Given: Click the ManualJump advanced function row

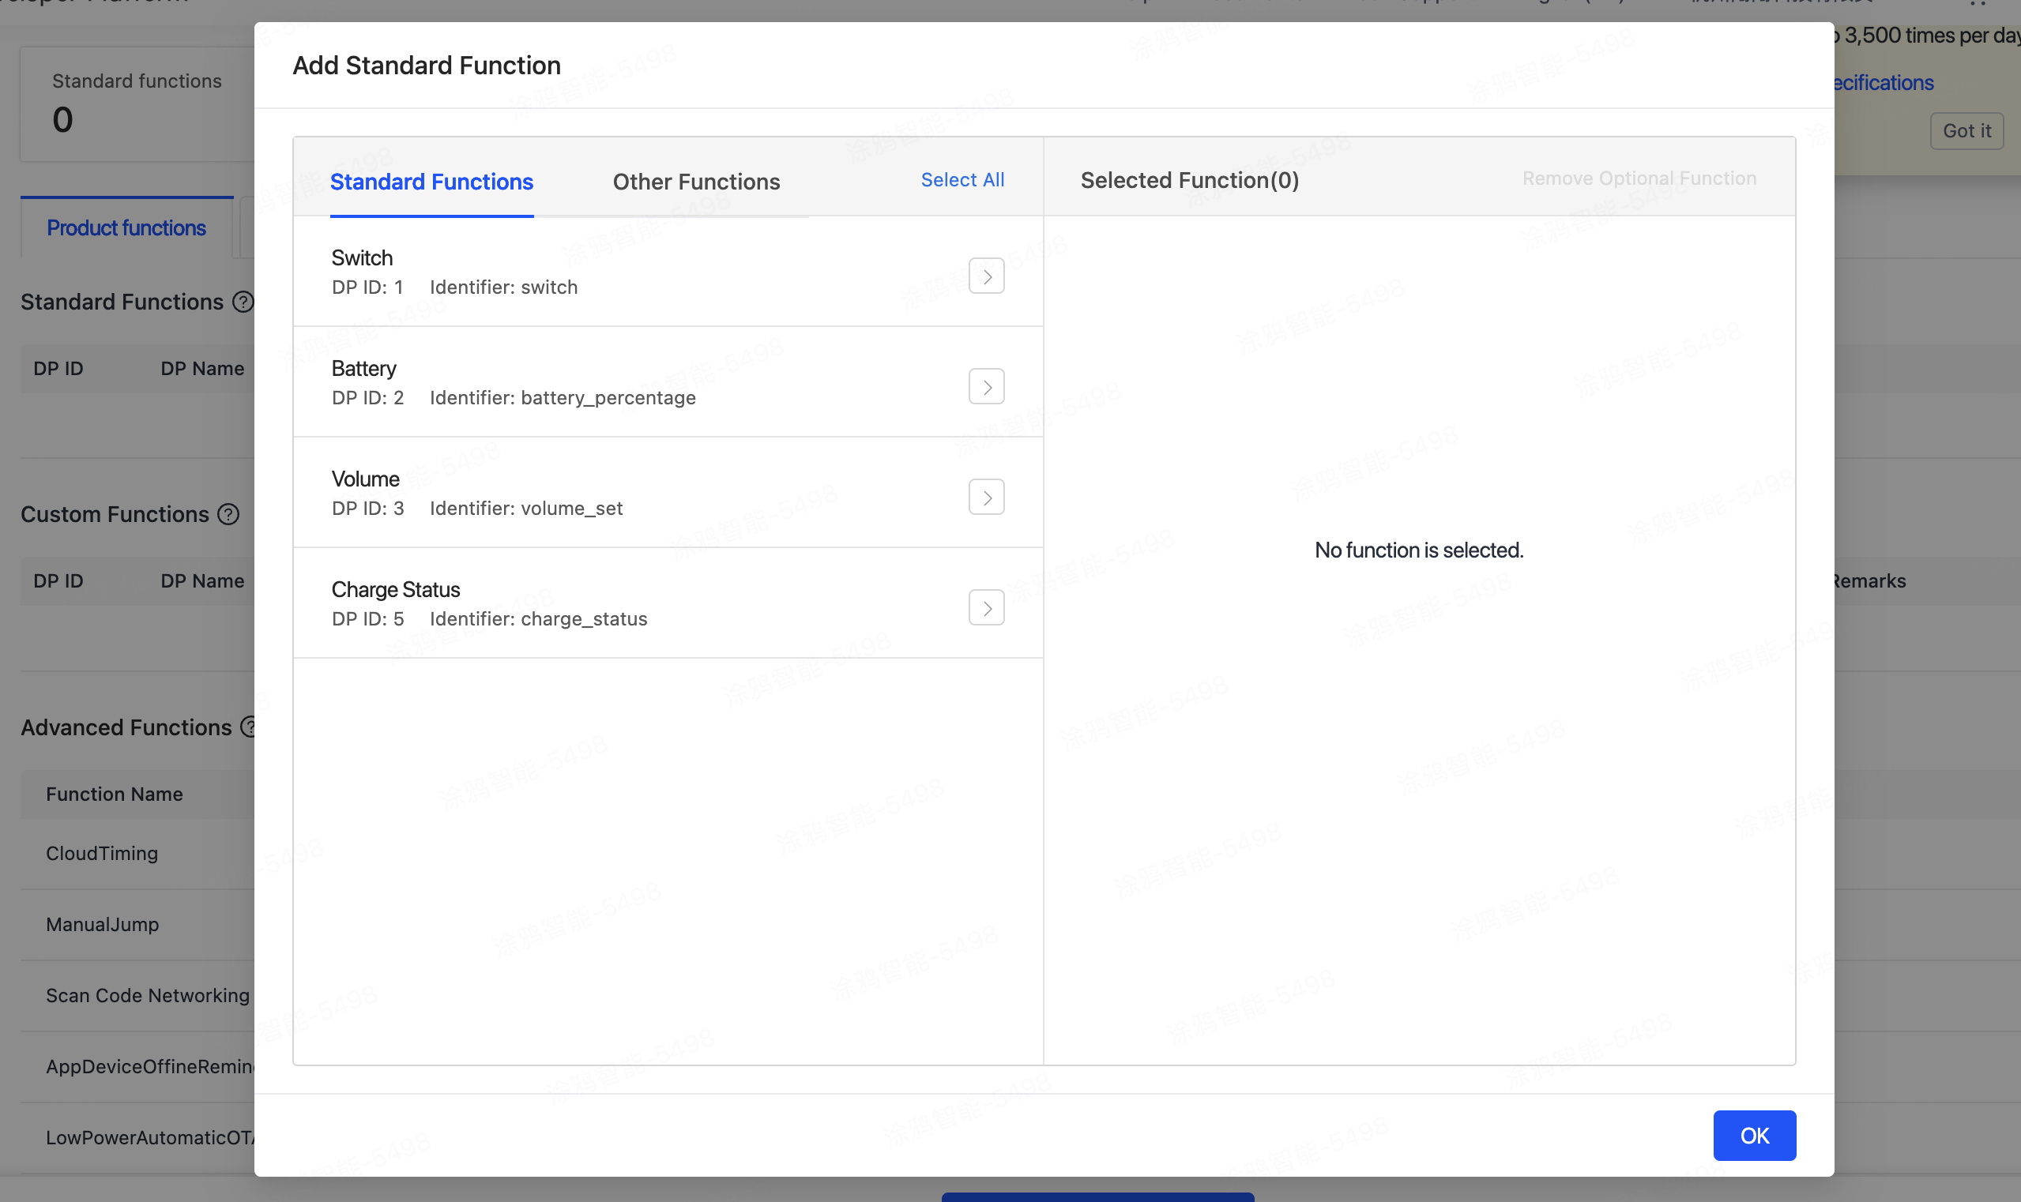Looking at the screenshot, I should (x=102, y=925).
